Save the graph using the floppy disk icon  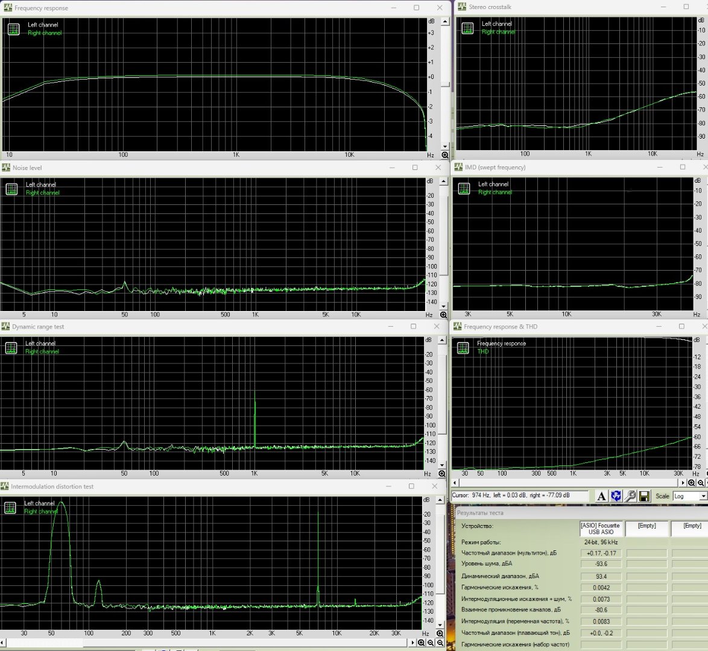(644, 496)
